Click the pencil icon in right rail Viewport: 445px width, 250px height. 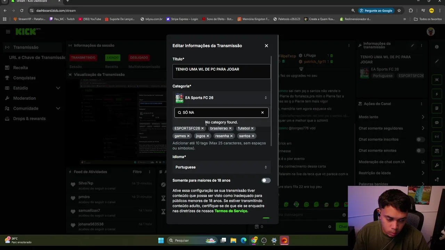click(437, 61)
